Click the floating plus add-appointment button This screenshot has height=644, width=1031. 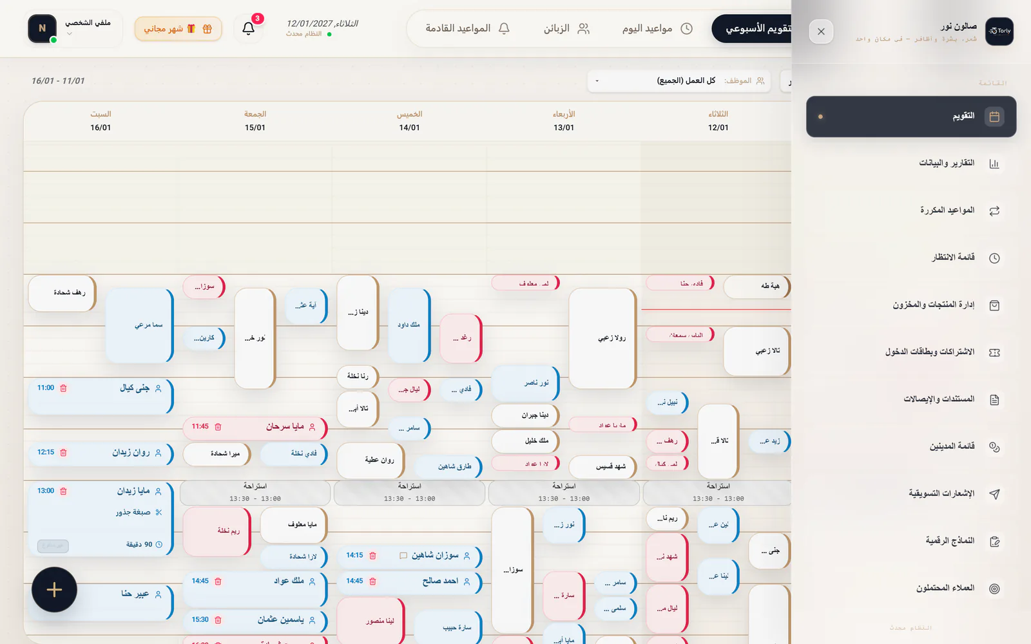pyautogui.click(x=54, y=589)
